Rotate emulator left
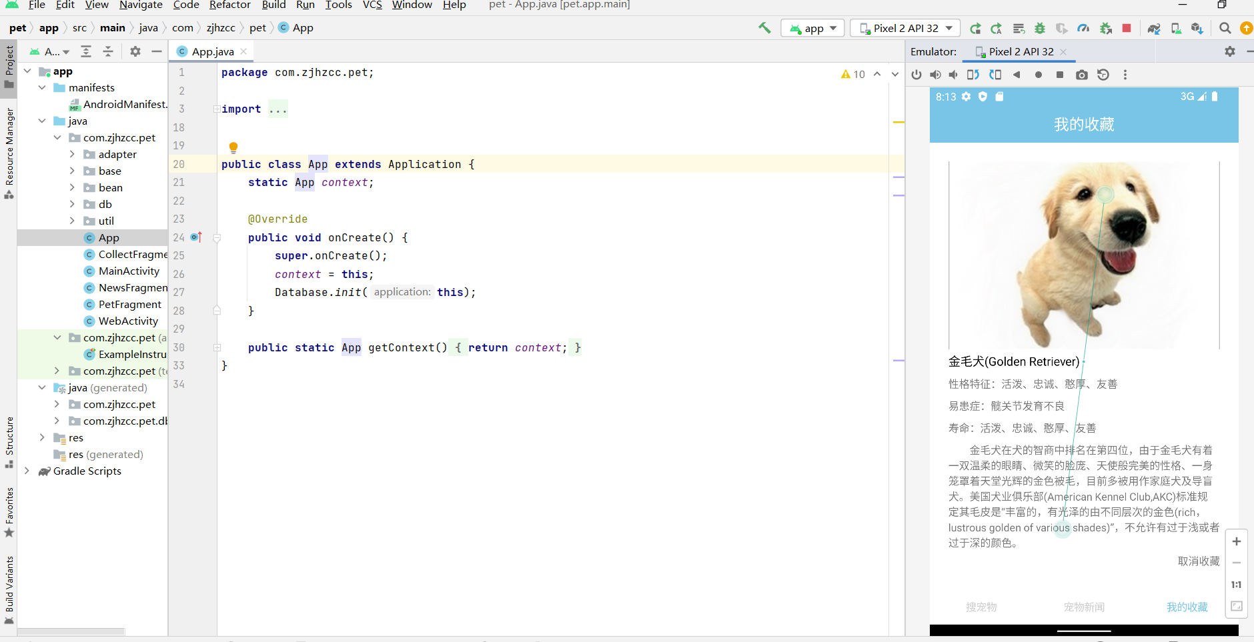 coord(973,75)
